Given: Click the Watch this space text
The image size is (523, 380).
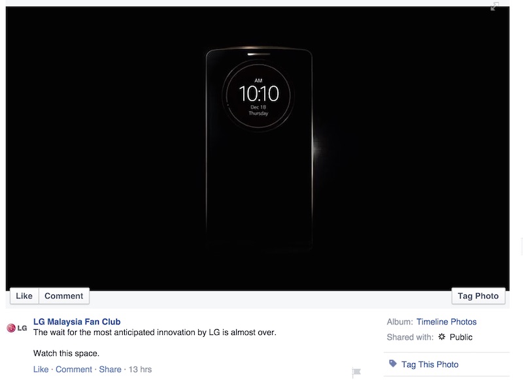Looking at the screenshot, I should point(67,353).
